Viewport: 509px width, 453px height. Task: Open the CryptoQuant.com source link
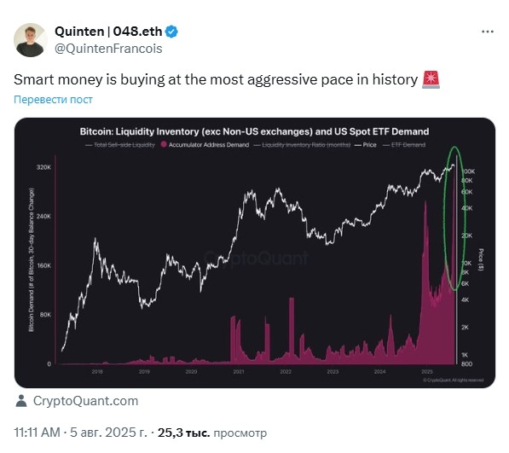(x=86, y=401)
